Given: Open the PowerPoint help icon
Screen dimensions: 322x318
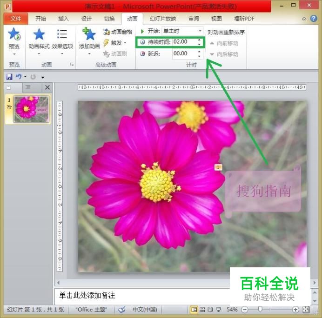Looking at the screenshot, I should [313, 19].
